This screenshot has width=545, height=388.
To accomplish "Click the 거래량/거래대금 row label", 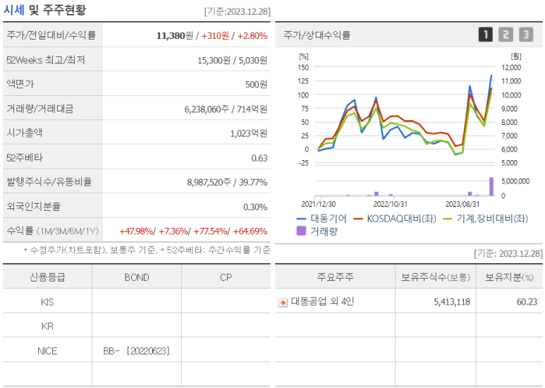I will (x=40, y=109).
